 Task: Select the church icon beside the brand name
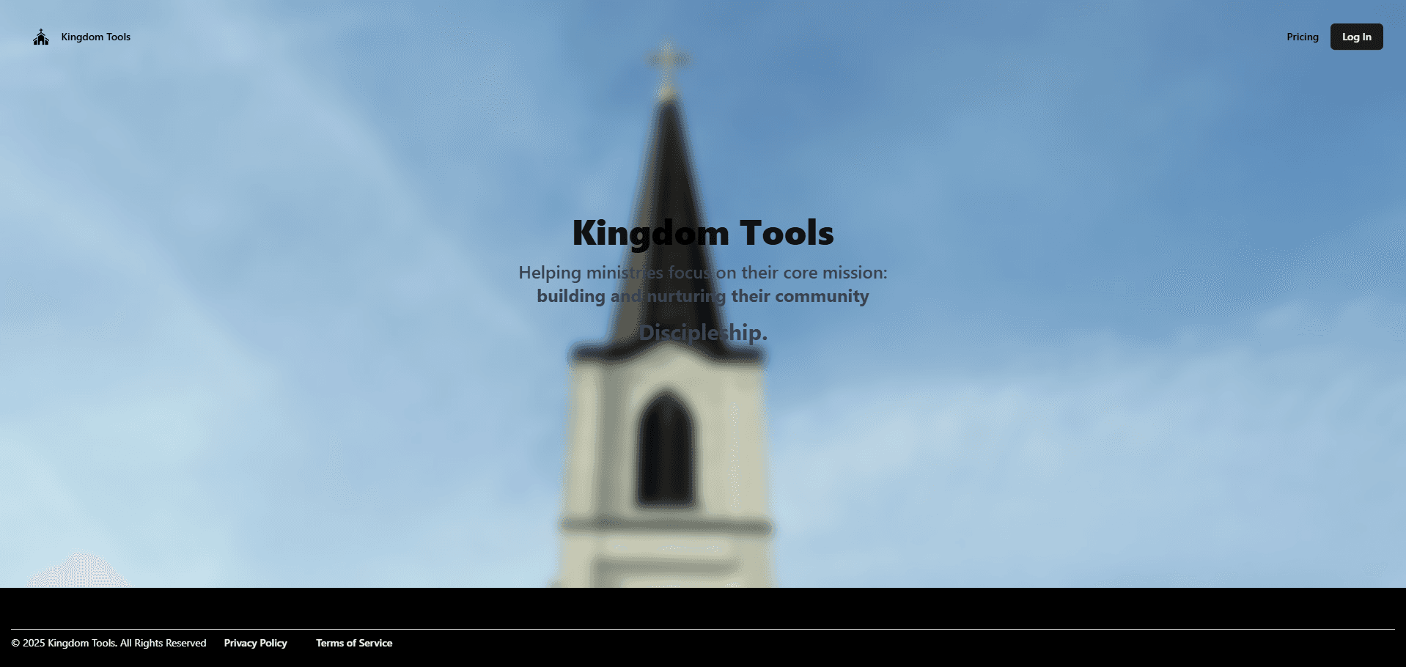[41, 37]
